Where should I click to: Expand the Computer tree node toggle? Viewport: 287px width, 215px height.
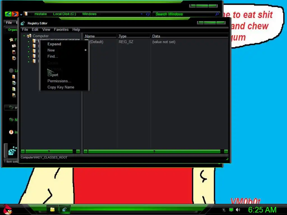[24, 36]
